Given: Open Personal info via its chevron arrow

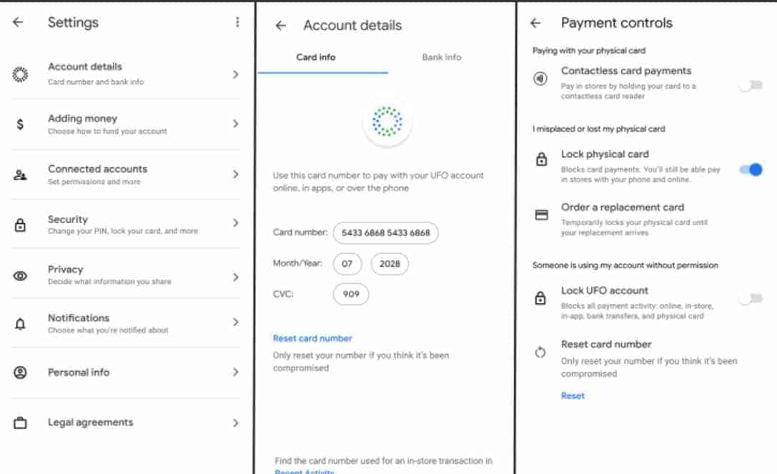Looking at the screenshot, I should click(235, 372).
